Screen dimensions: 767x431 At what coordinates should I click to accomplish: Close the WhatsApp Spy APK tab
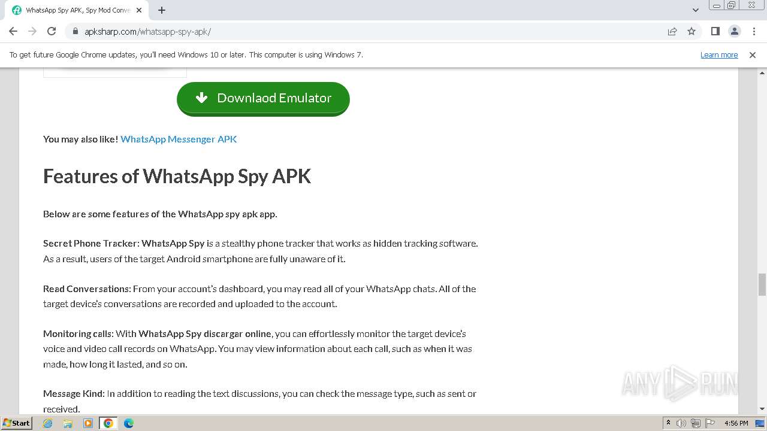[140, 10]
